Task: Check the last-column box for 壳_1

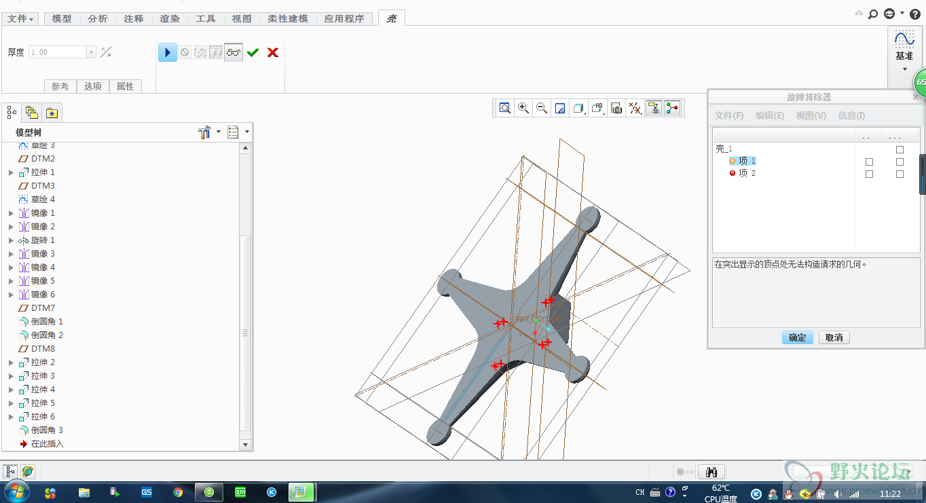Action: pyautogui.click(x=900, y=149)
